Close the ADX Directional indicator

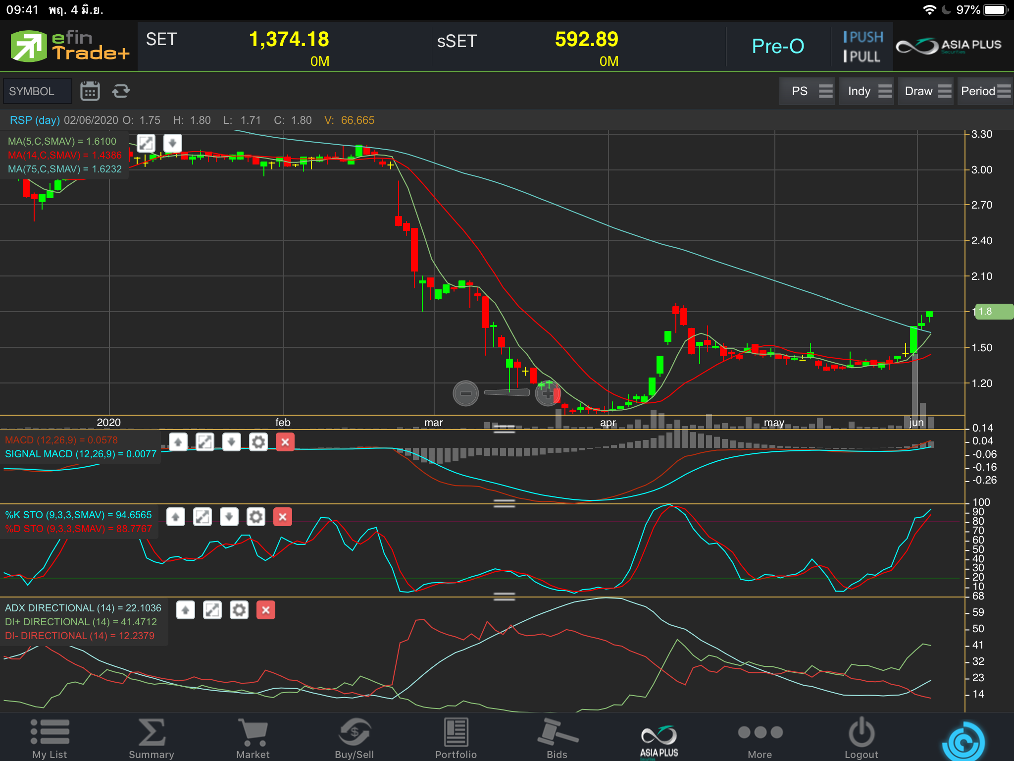pos(266,610)
